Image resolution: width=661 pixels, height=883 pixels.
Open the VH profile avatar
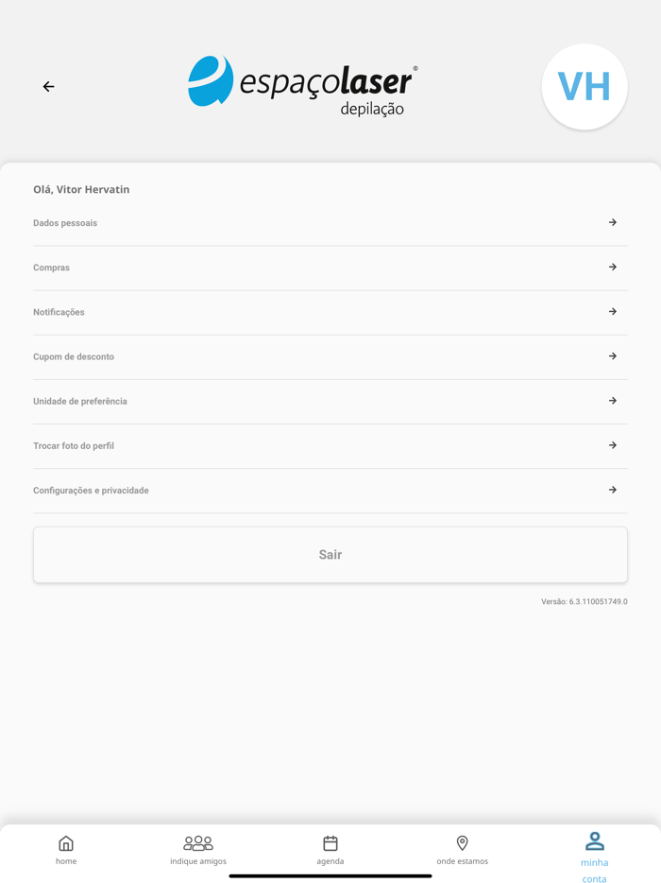coord(585,87)
